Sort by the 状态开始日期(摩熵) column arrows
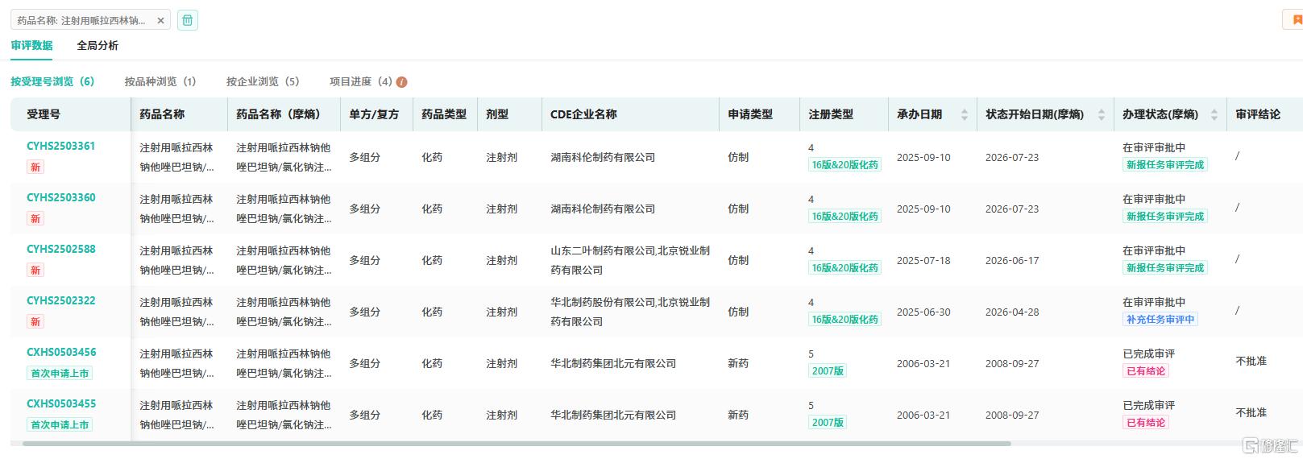This screenshot has height=459, width=1303. [1102, 115]
